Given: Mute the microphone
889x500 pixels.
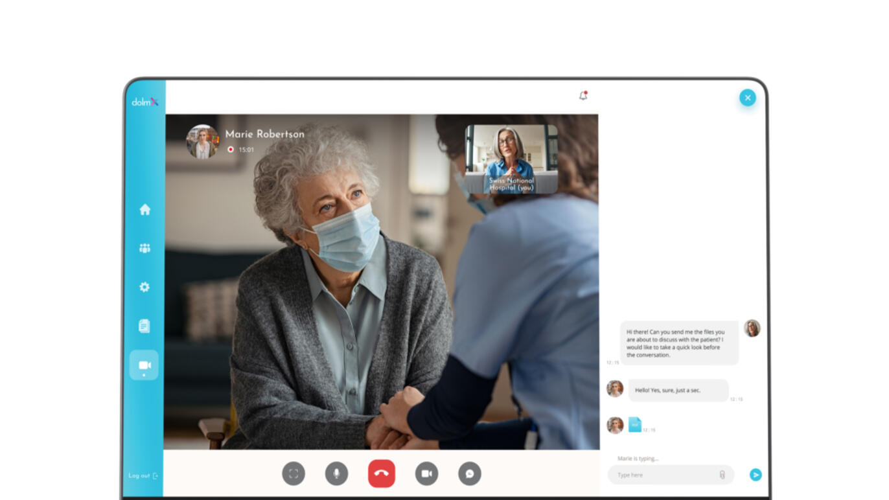Looking at the screenshot, I should point(336,473).
